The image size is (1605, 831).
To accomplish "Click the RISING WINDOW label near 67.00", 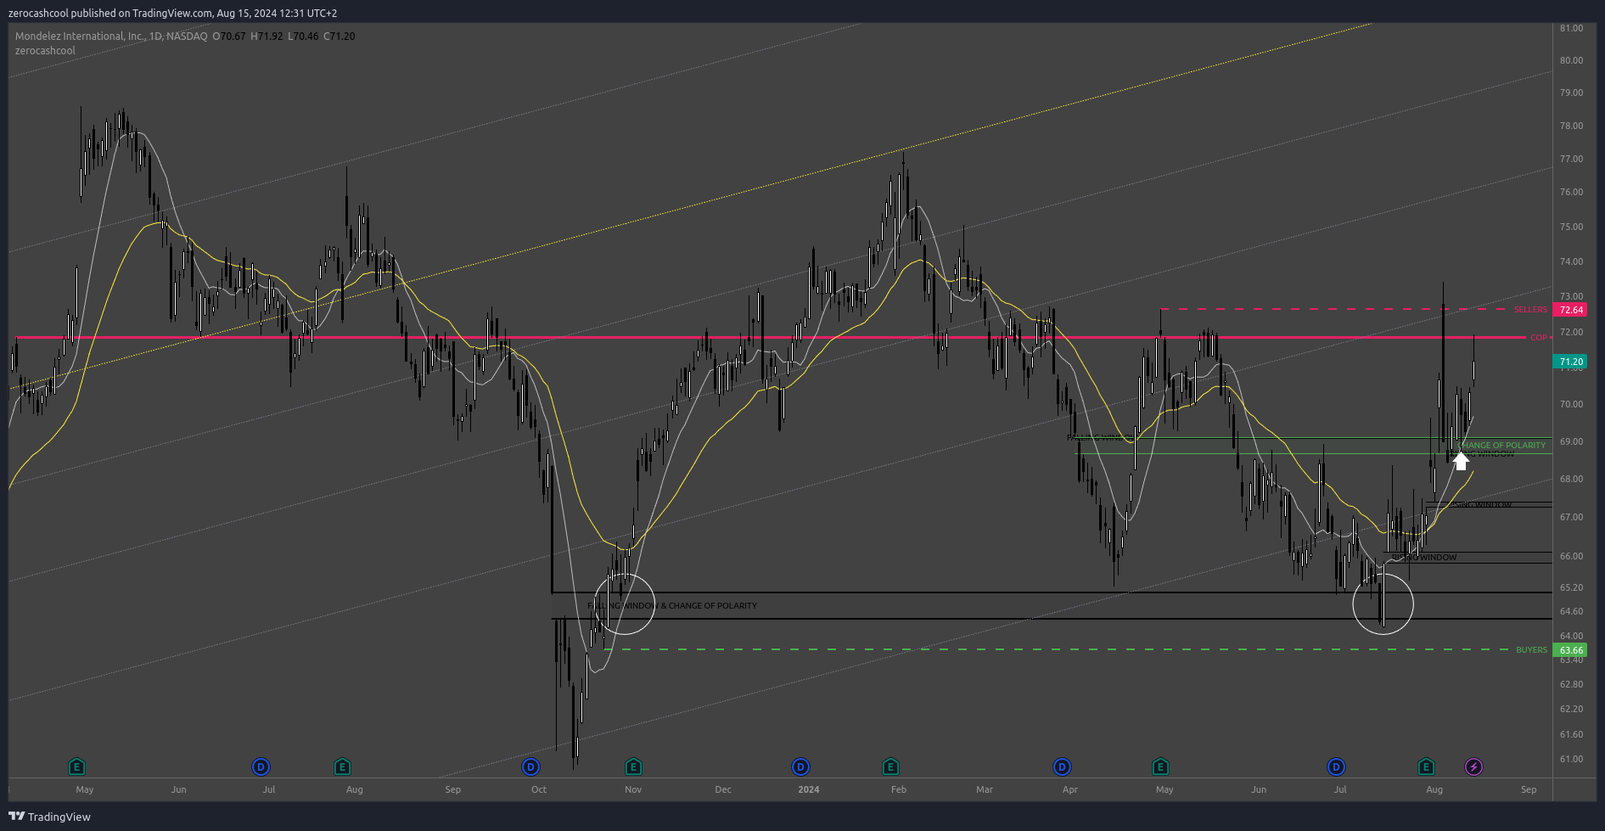I will click(x=1479, y=505).
